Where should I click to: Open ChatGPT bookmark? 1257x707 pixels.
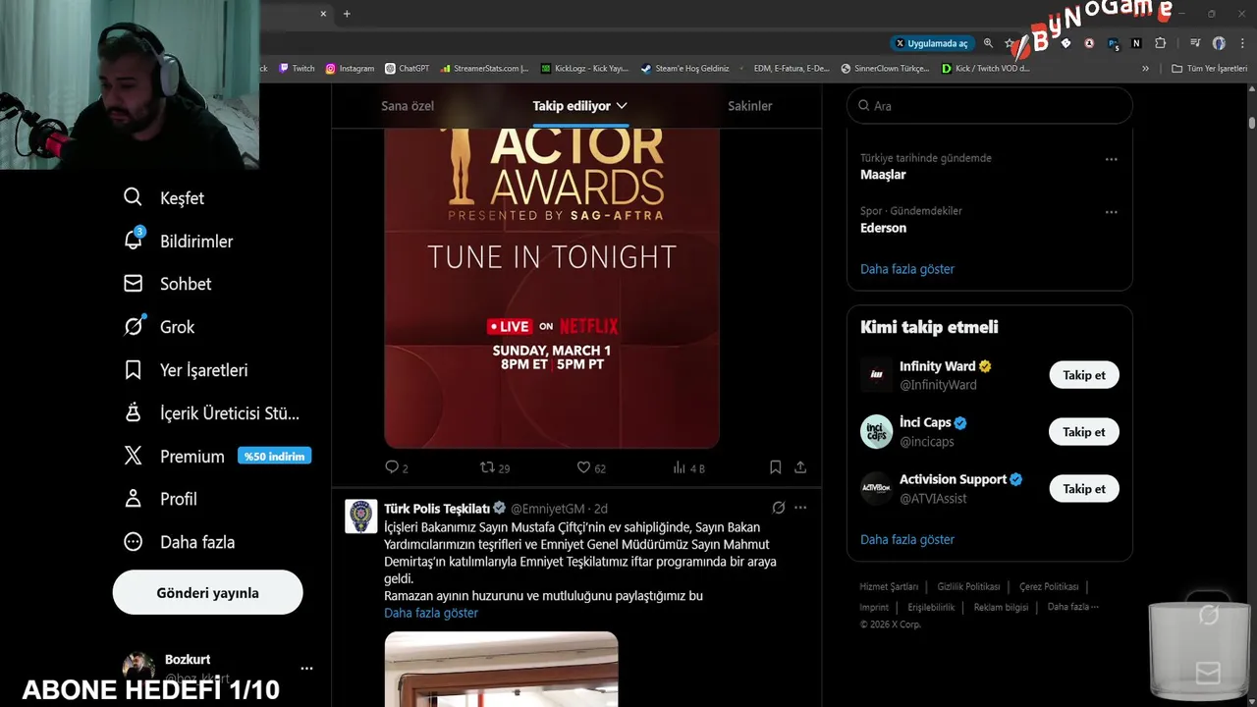point(408,69)
